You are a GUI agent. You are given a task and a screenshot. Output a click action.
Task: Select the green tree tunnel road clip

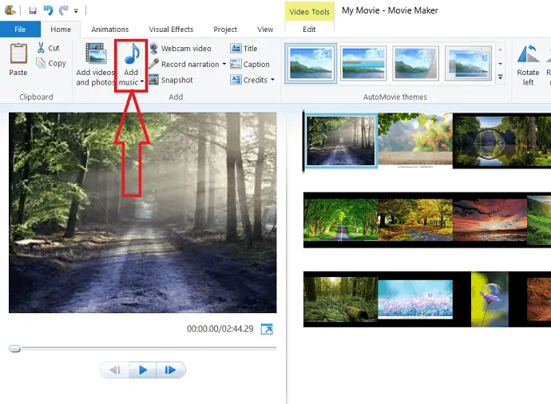tap(341, 220)
